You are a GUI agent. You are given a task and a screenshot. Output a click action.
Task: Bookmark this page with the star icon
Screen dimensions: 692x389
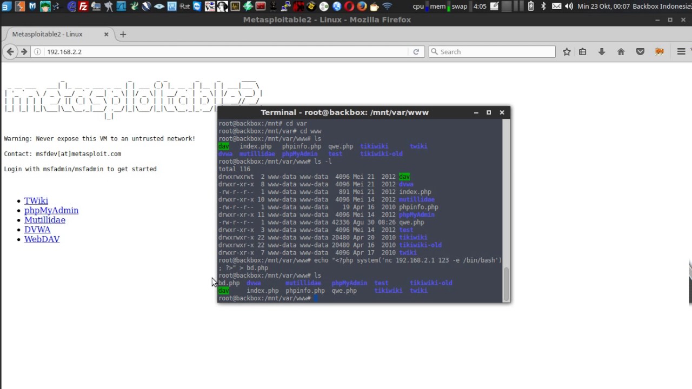(x=567, y=52)
